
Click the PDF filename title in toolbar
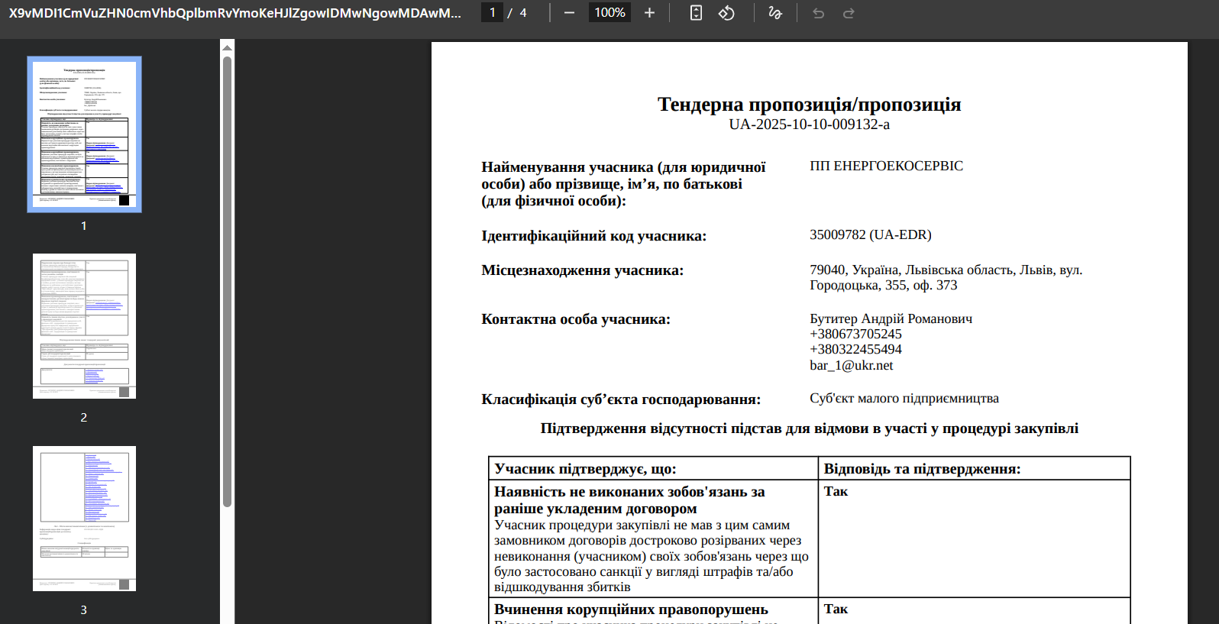point(234,13)
